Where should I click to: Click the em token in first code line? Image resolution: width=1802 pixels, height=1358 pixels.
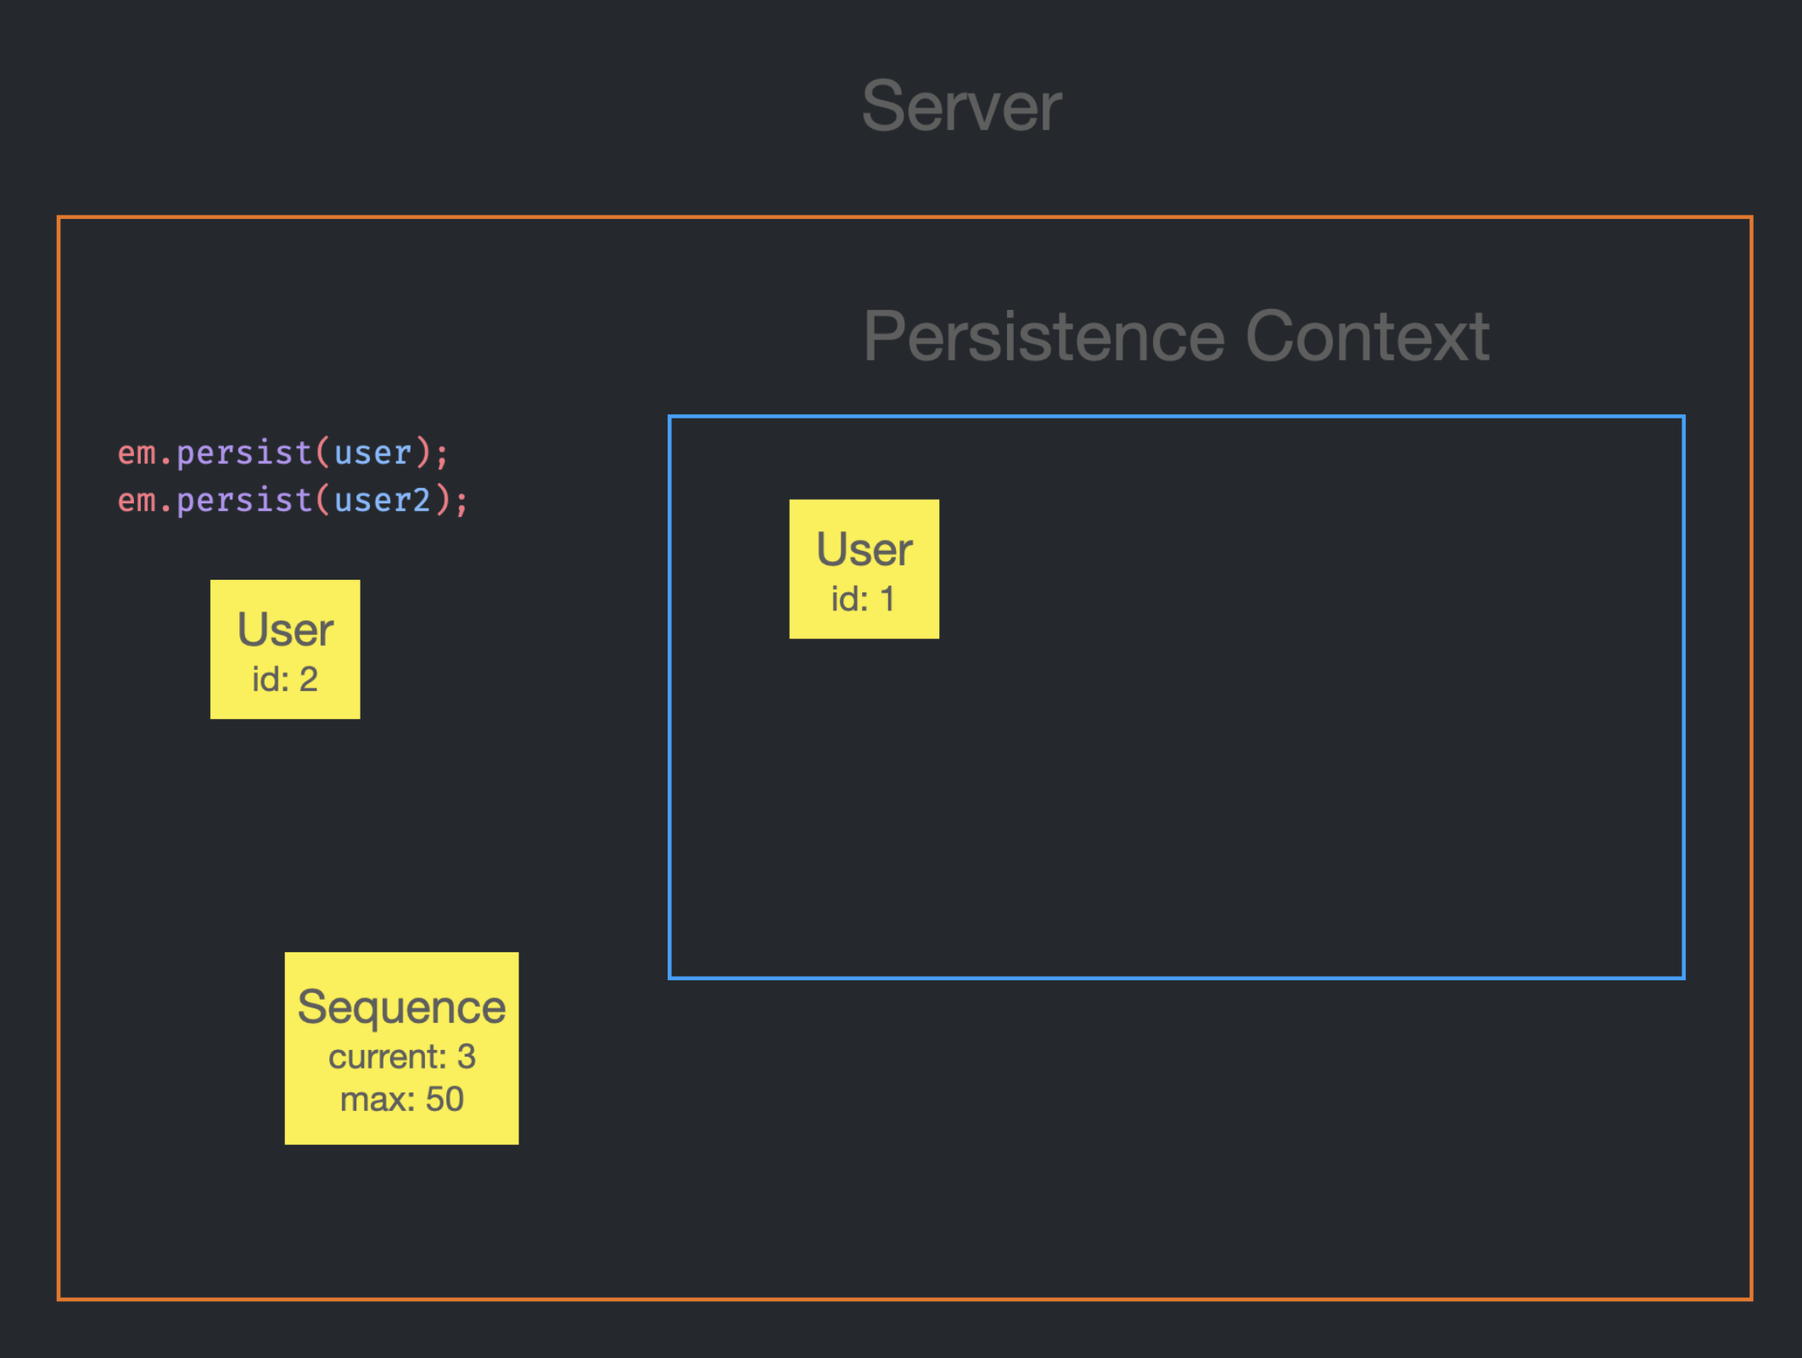tap(137, 452)
